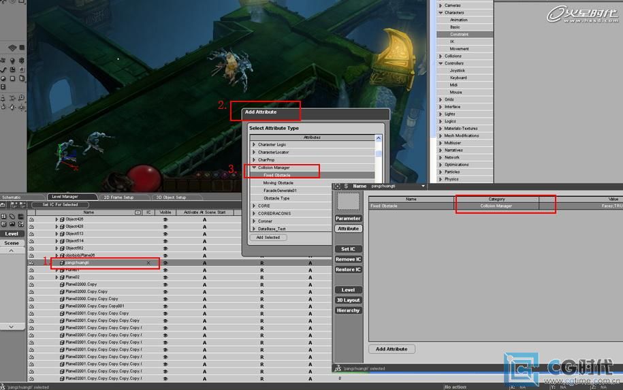
Task: Click the four-square icon above the Level button
Action: 3,216
